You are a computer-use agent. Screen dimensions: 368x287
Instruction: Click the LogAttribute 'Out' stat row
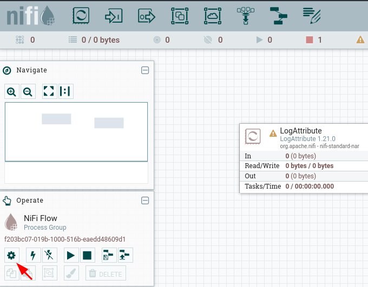click(304, 176)
